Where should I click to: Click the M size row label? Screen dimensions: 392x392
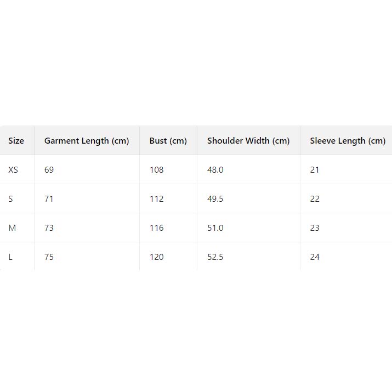12,228
